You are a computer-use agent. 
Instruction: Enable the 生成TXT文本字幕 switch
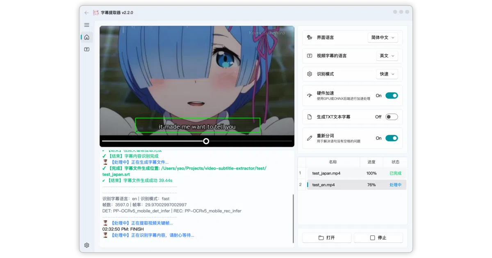point(392,117)
